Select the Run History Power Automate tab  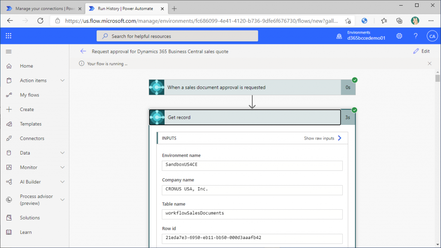[126, 9]
